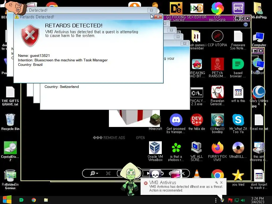Click the 'Country: Brazil' text line
Image resolution: width=272 pixels, height=204 pixels.
tap(30, 65)
